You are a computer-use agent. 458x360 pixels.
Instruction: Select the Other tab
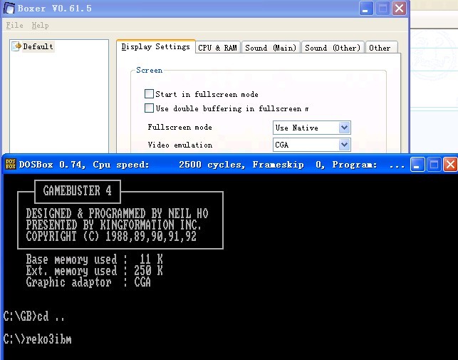coord(380,48)
